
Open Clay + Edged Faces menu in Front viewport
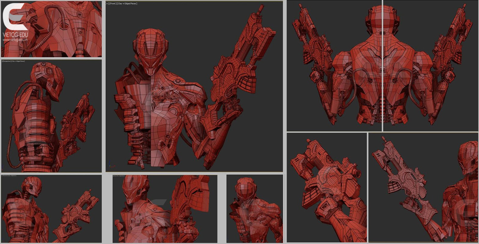127,4
